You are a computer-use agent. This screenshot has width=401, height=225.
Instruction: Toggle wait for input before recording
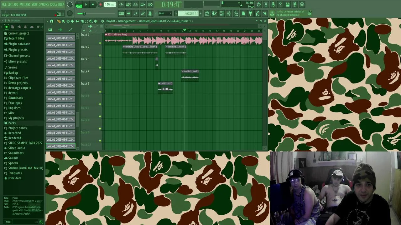(x=128, y=4)
